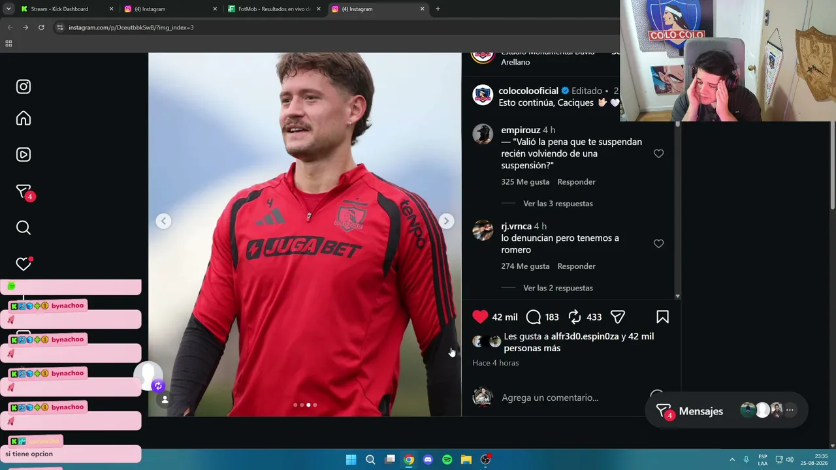Open Spotify from the taskbar
Image resolution: width=836 pixels, height=470 pixels.
(447, 460)
